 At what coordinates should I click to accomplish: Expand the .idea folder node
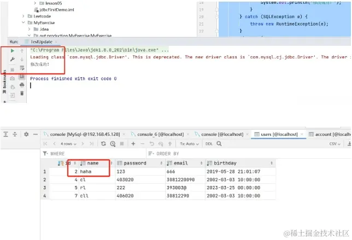click(x=29, y=29)
